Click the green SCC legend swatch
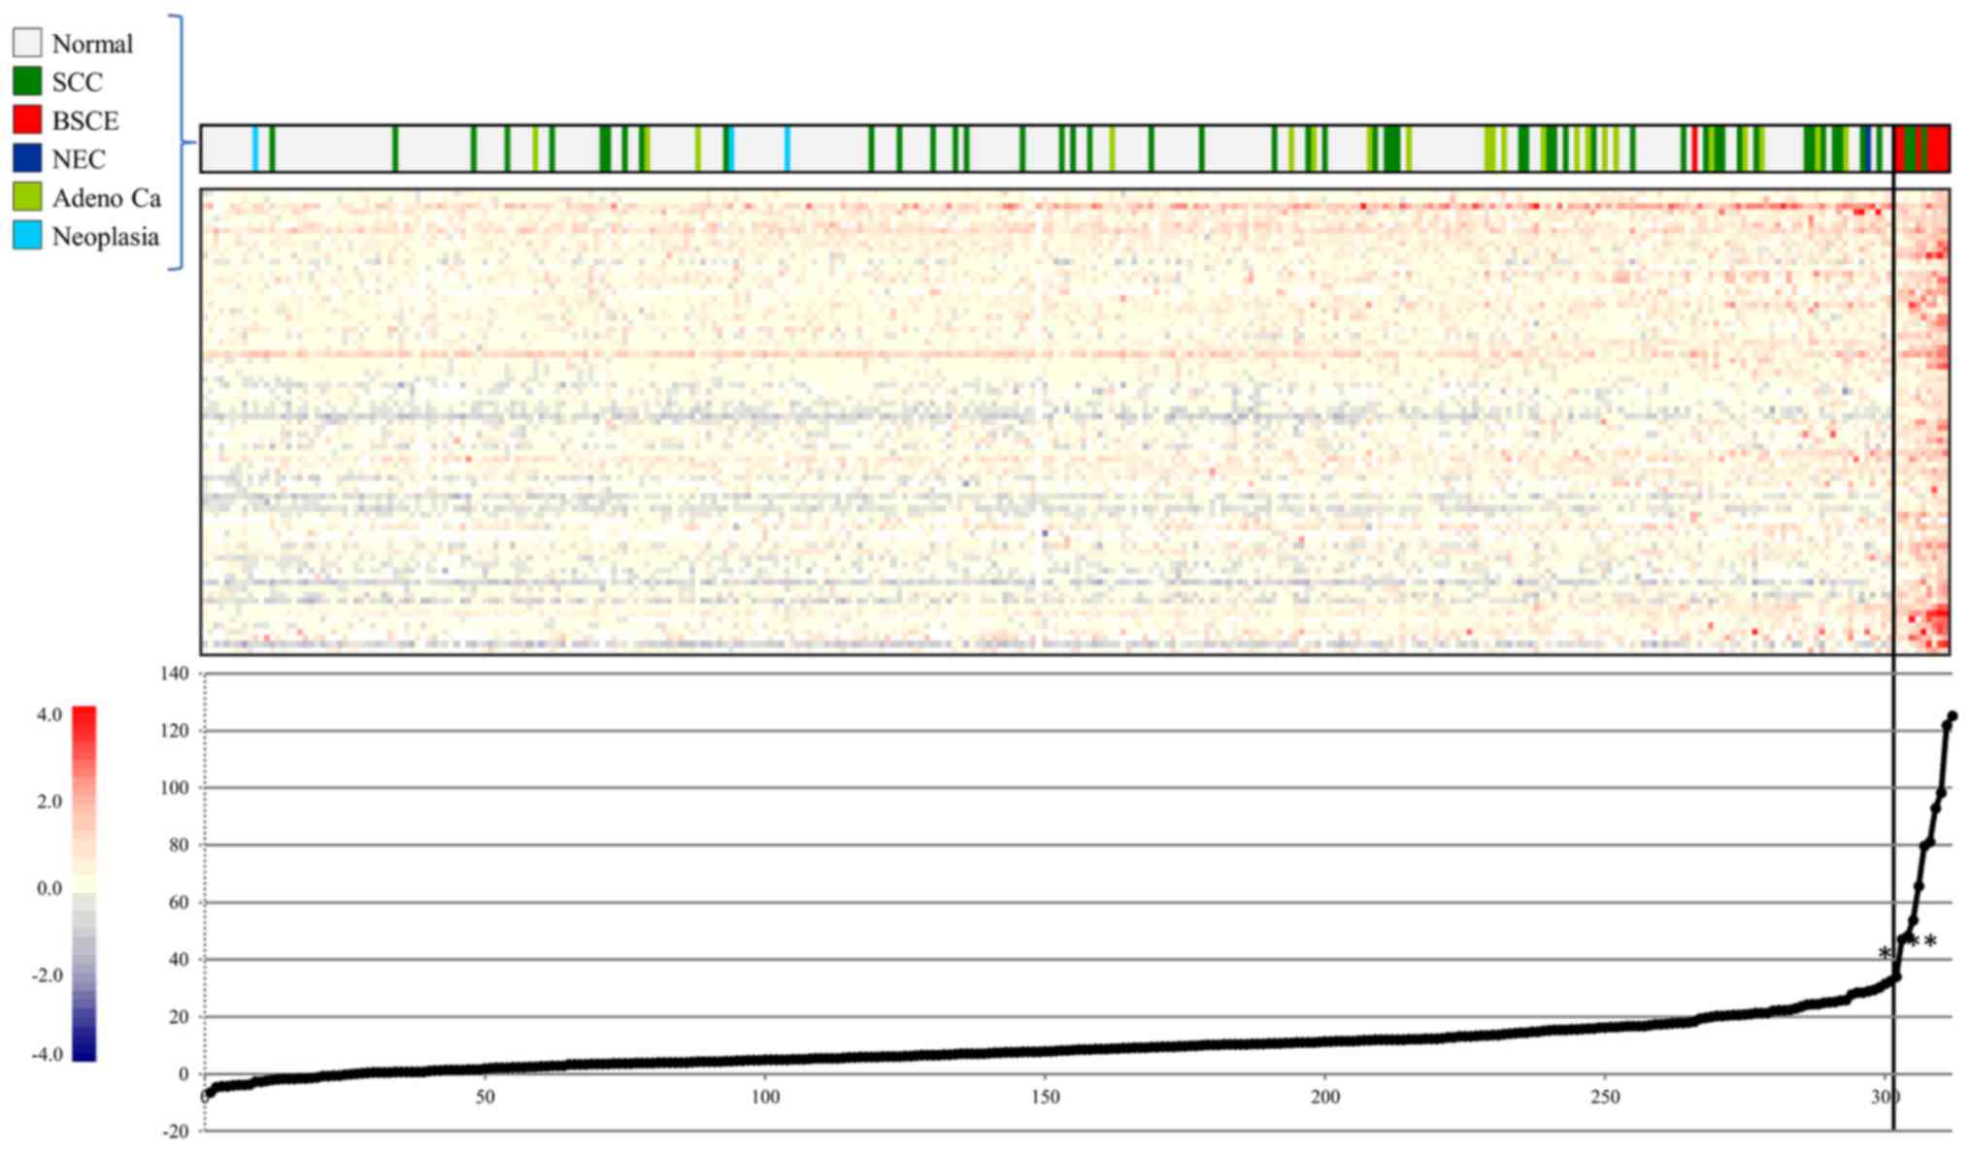 [x=27, y=82]
